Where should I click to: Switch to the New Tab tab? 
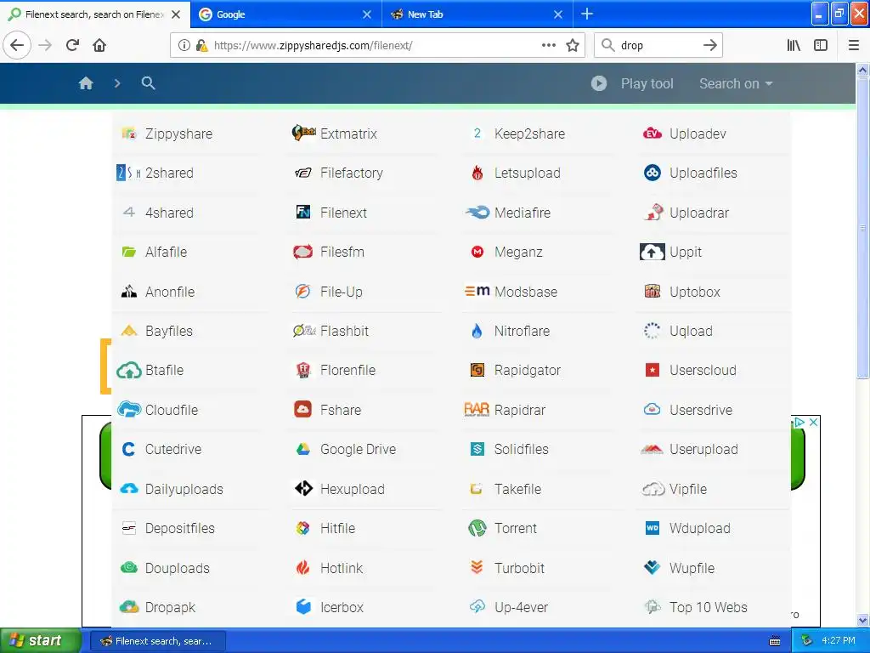click(x=477, y=14)
